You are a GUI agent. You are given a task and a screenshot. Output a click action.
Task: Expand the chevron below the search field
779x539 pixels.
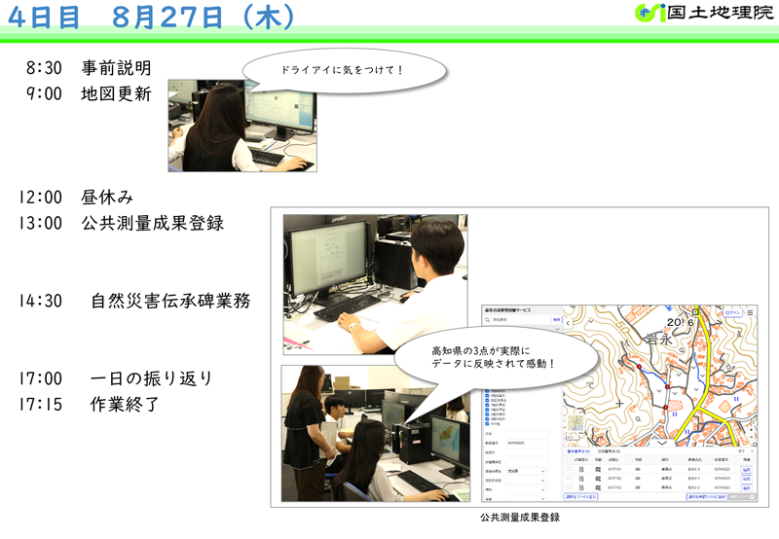(557, 329)
